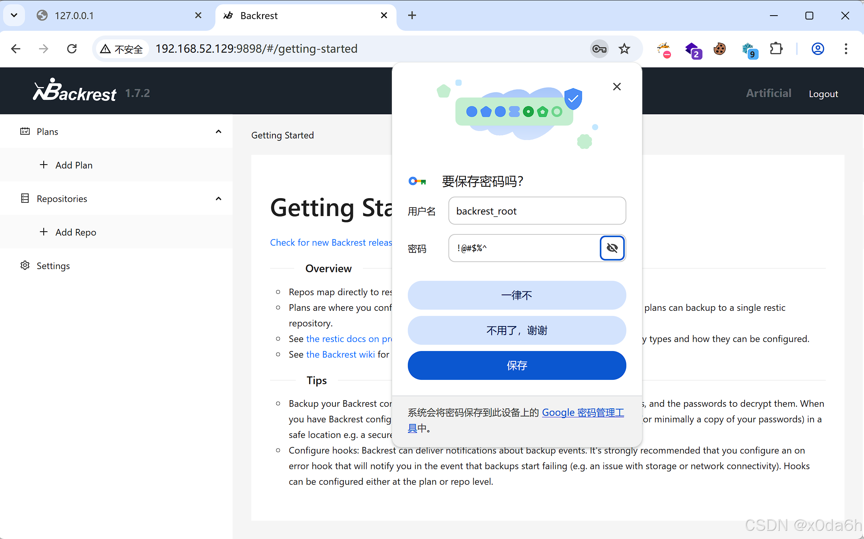
Task: Open the tab search dropdown arrow
Action: click(14, 15)
